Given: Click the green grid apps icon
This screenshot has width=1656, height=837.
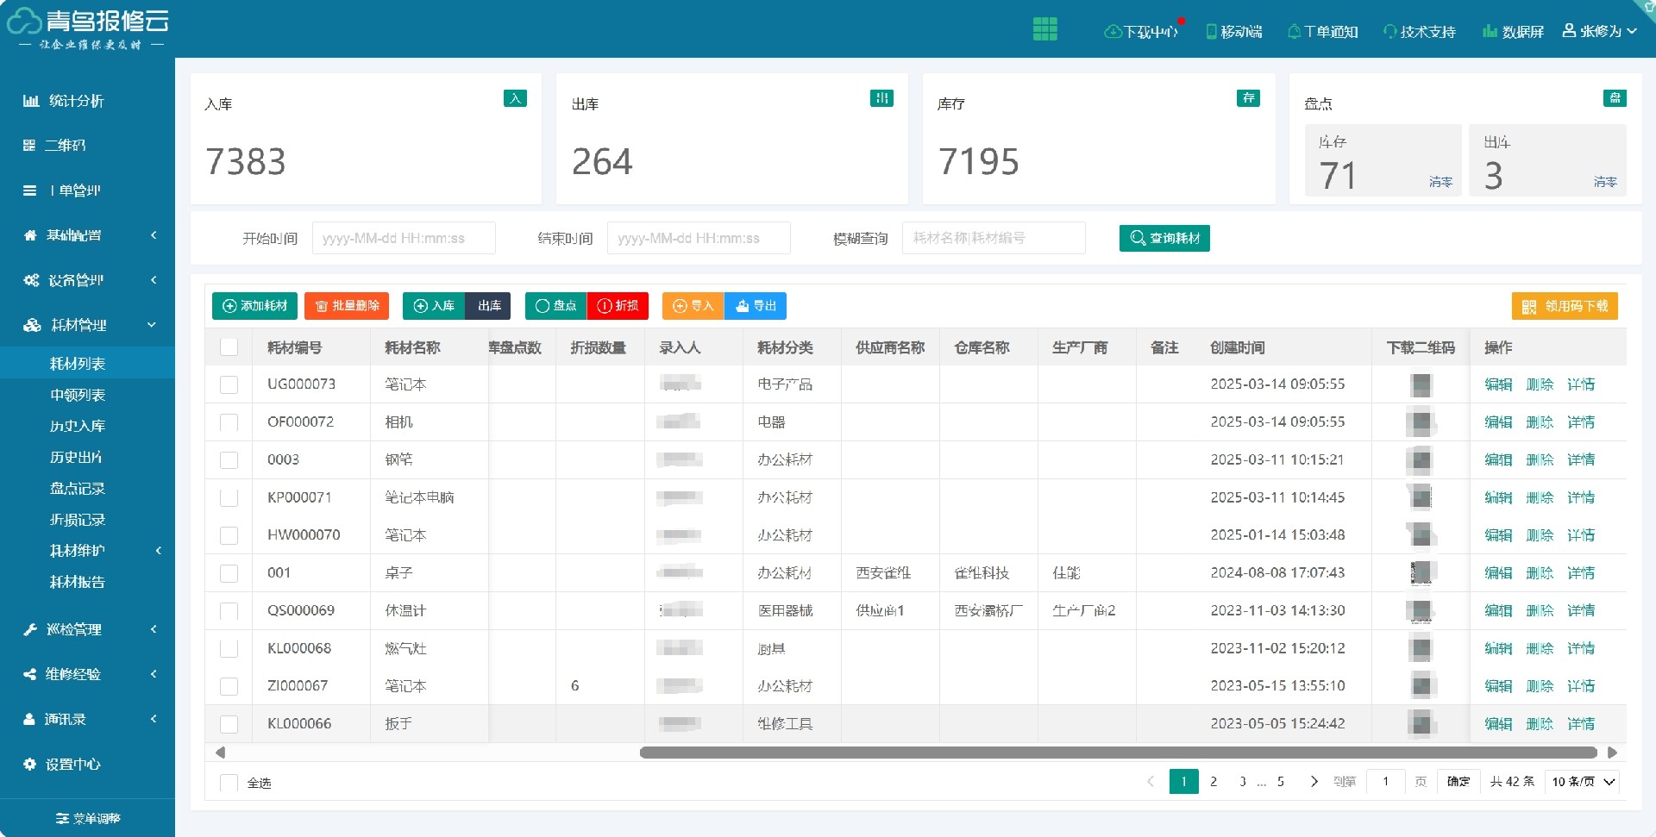Looking at the screenshot, I should [x=1044, y=29].
